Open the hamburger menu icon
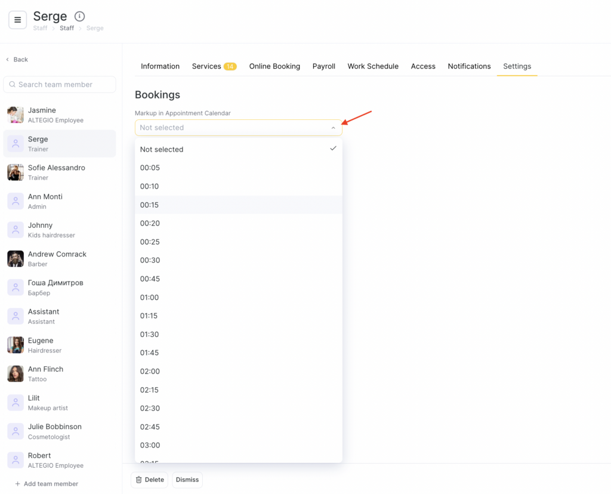 click(17, 20)
